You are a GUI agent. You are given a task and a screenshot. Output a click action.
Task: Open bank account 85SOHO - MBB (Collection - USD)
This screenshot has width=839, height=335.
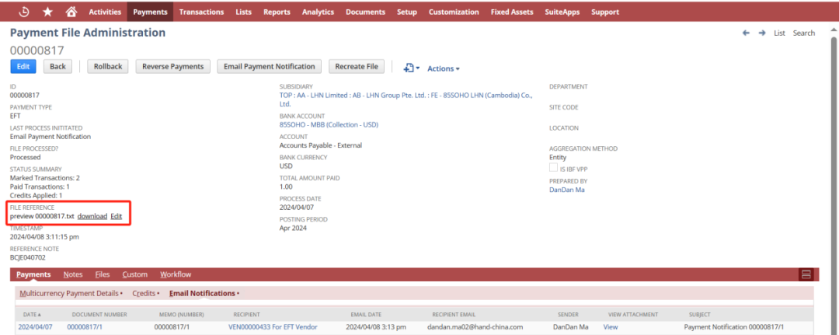pyautogui.click(x=329, y=124)
